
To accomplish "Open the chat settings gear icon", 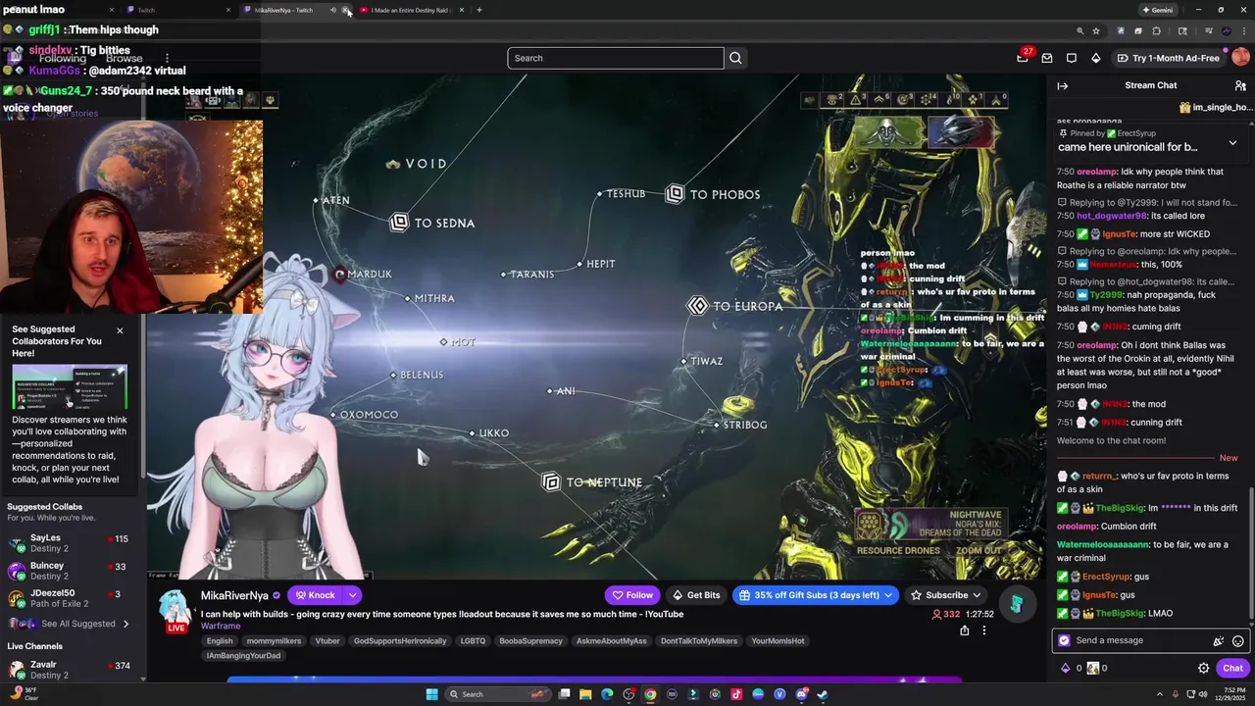I will click(x=1204, y=668).
